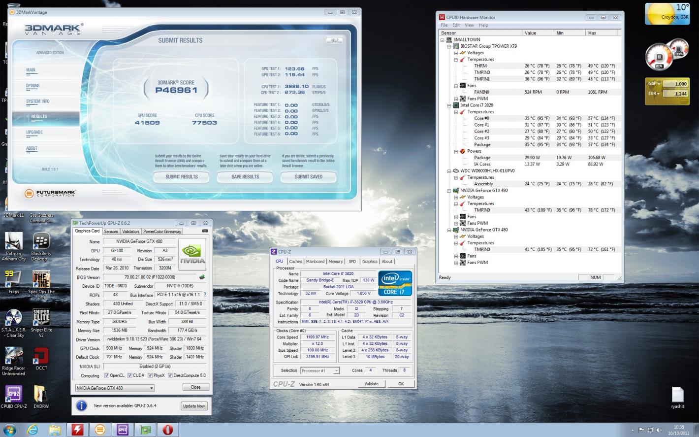
Task: Switch to the orange 3DMark Vantage taskbar button
Action: (100, 430)
